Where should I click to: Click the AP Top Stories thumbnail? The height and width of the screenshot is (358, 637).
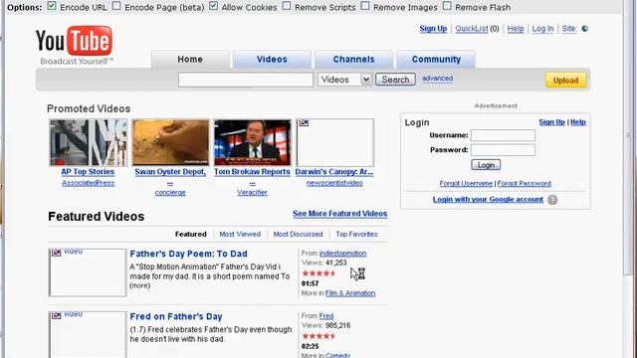(89, 142)
